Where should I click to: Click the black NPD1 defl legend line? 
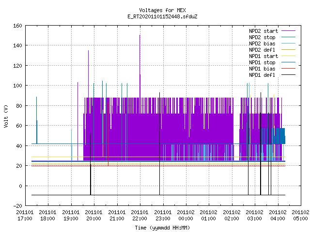click(x=288, y=75)
